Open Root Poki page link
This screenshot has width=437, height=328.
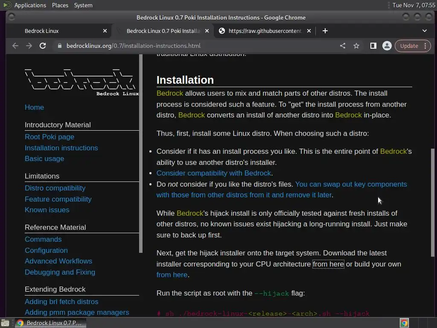50,137
